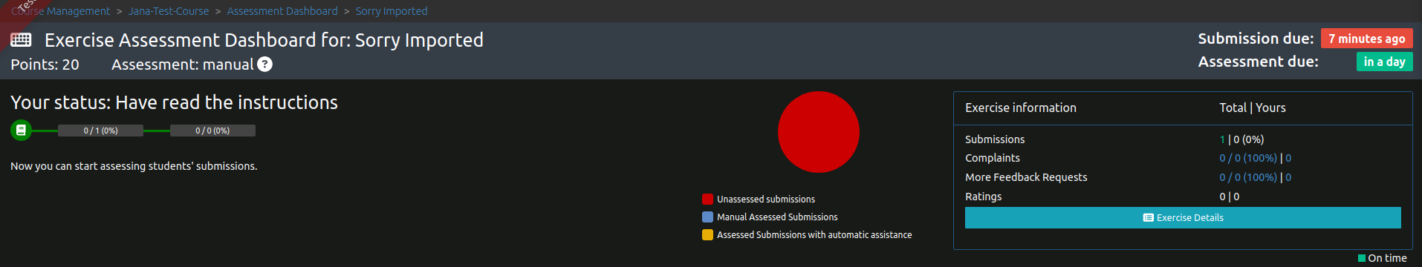
Task: Click the 'Submission due:' label
Action: point(1256,39)
